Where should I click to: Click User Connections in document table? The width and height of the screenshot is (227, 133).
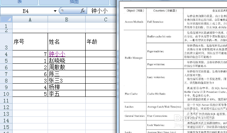[157, 116]
